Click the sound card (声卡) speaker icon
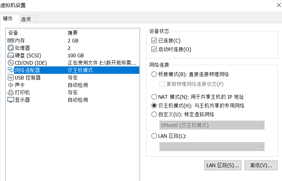The height and width of the screenshot is (181, 282). [x=10, y=85]
